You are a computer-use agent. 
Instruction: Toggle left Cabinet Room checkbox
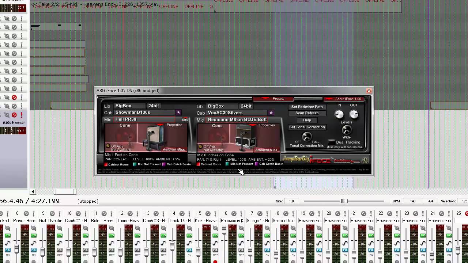[x=106, y=164]
